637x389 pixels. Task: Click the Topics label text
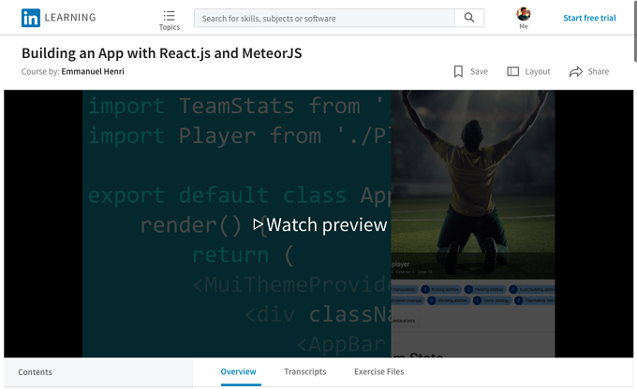point(170,27)
